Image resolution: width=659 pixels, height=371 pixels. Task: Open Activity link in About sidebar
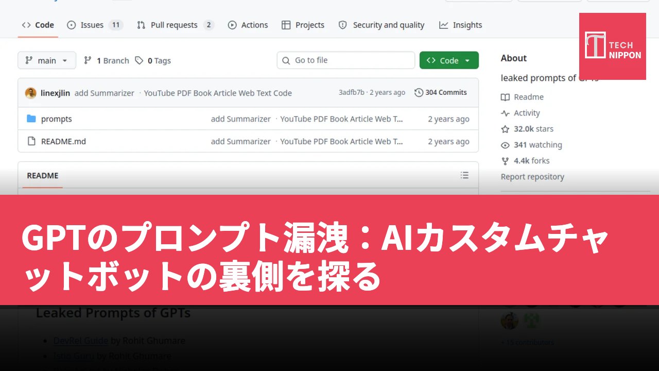(521, 113)
